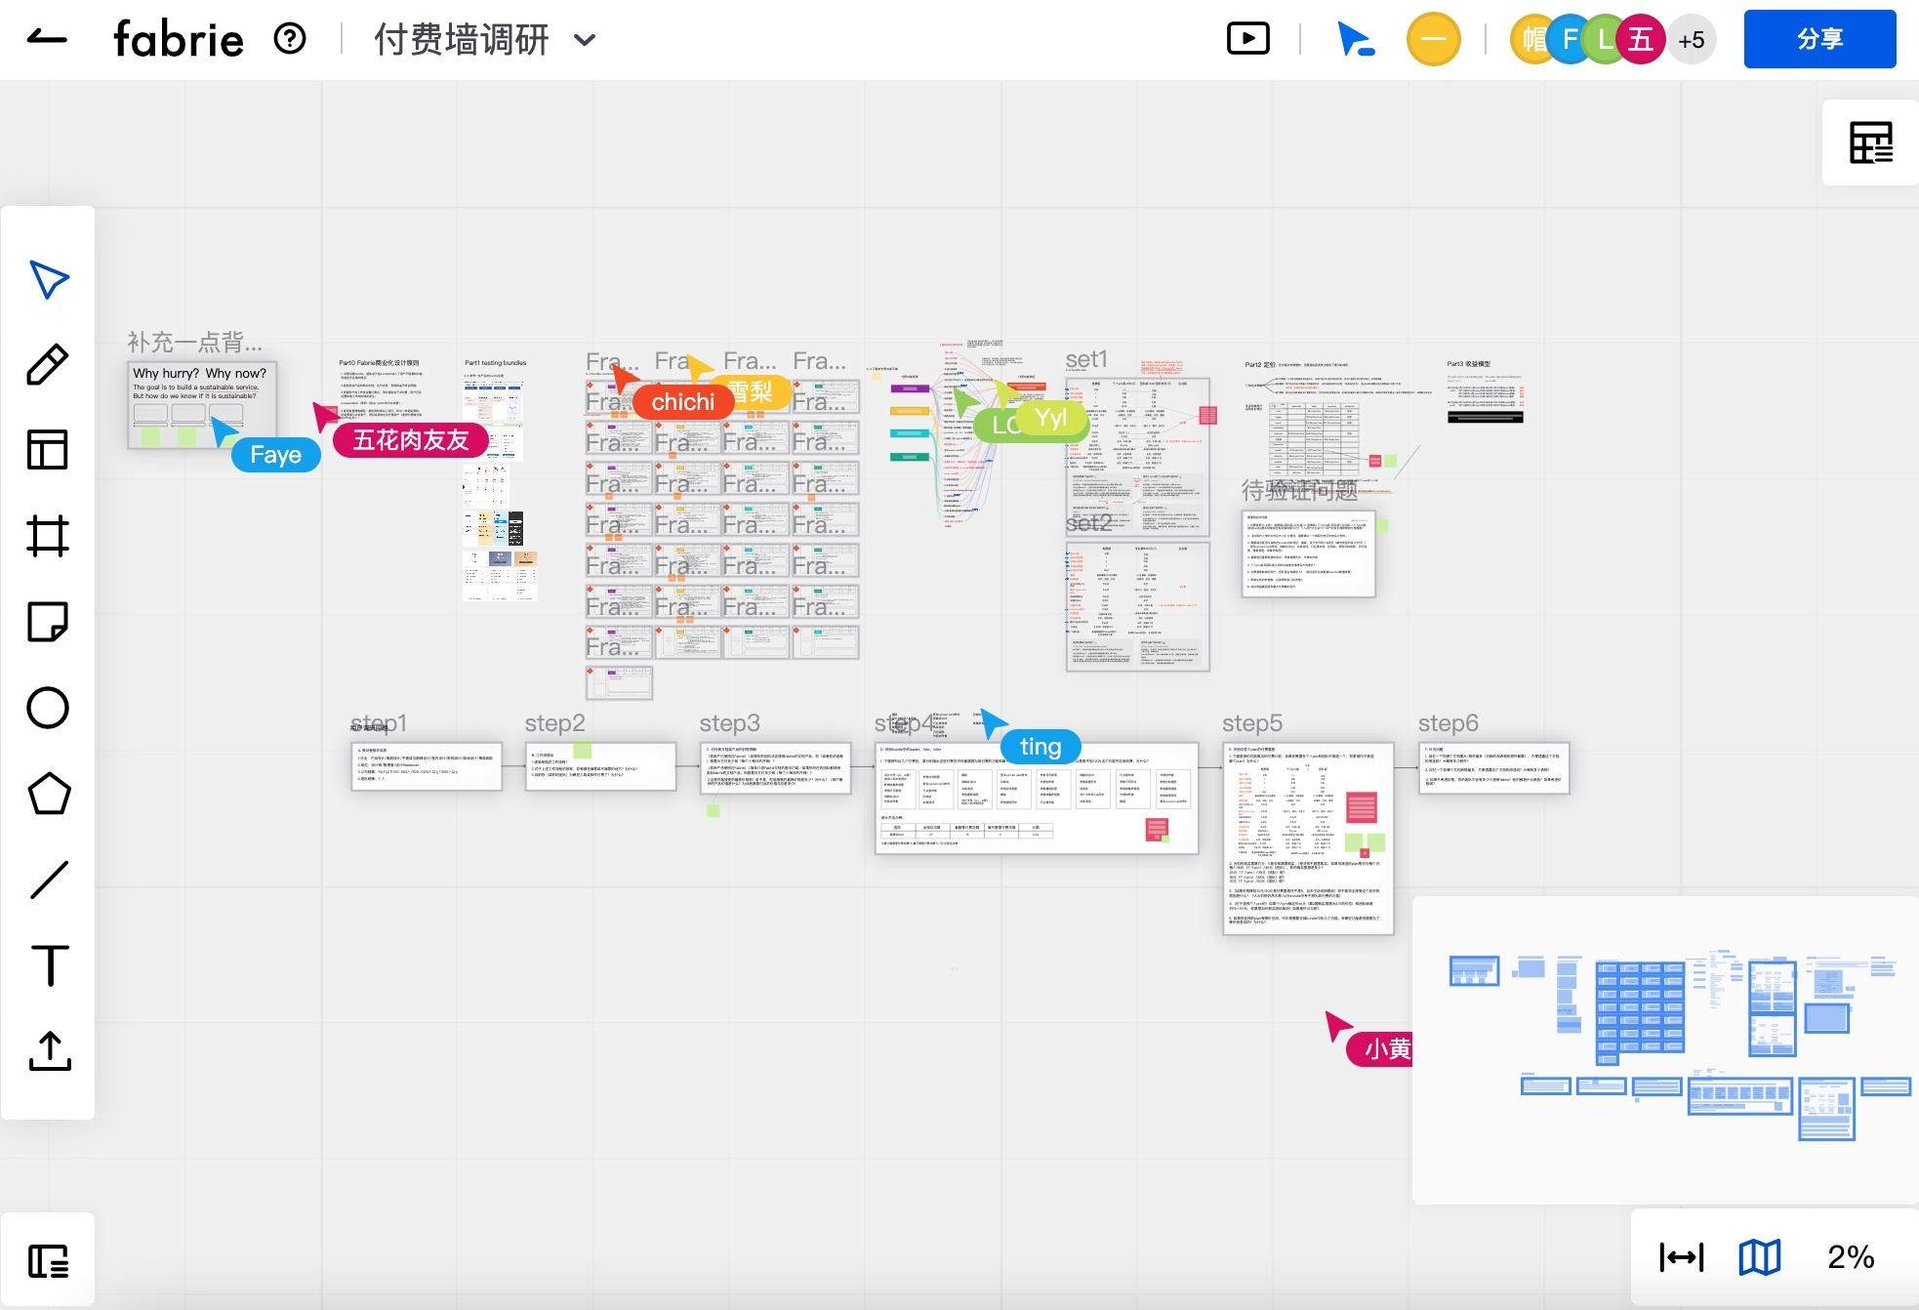Select the Frame tool

[x=48, y=536]
